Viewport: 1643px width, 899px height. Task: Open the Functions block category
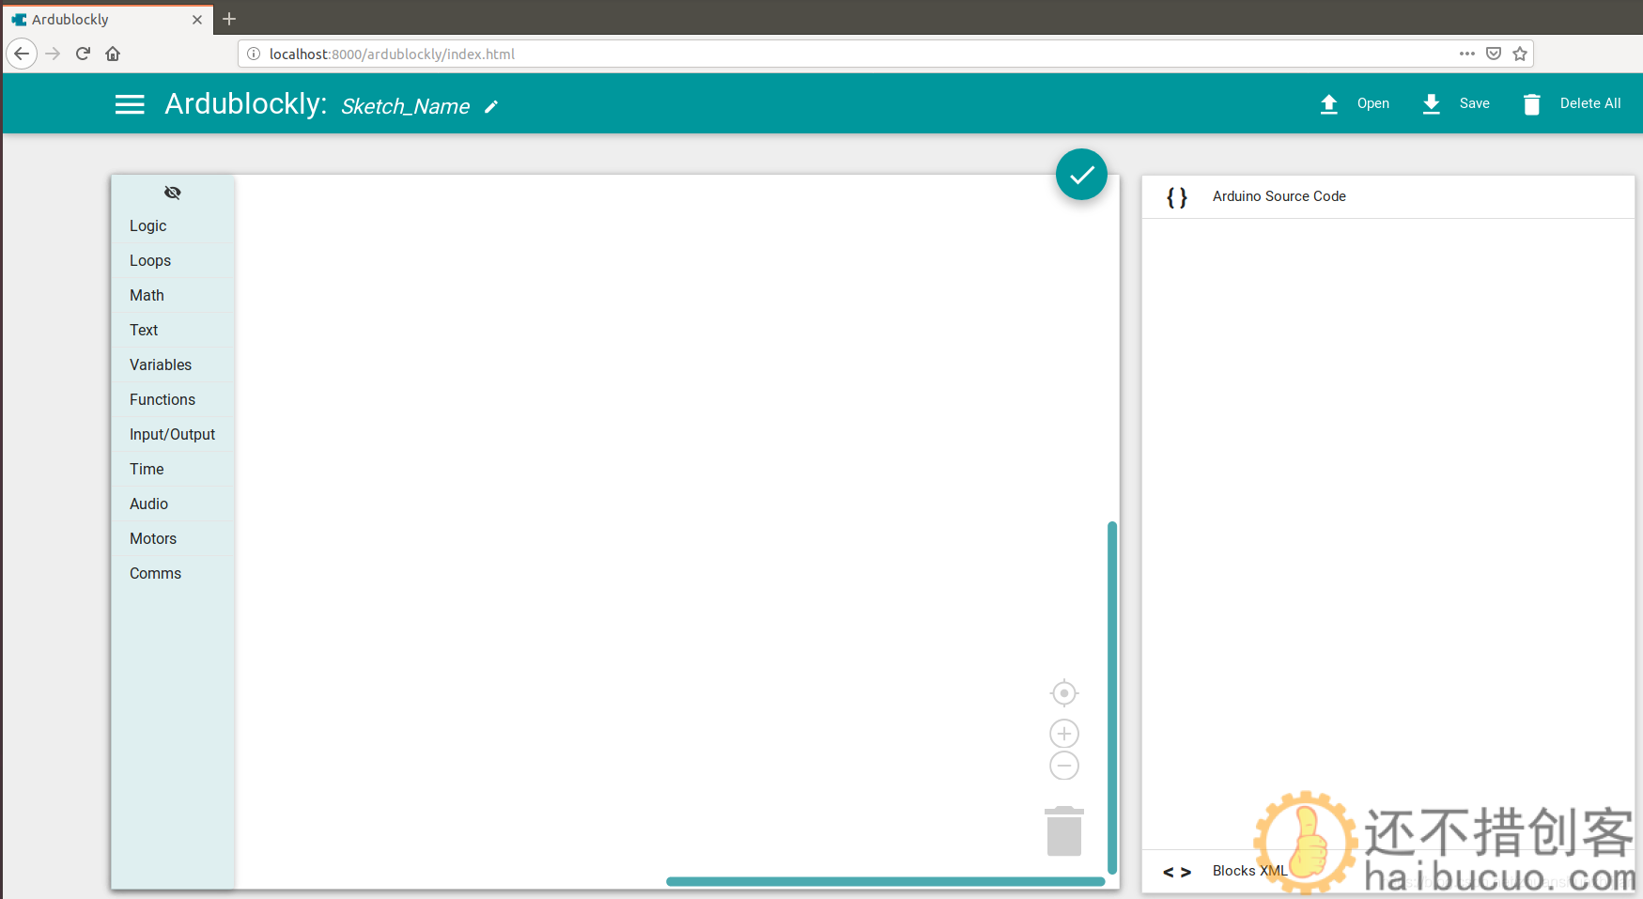(x=173, y=400)
